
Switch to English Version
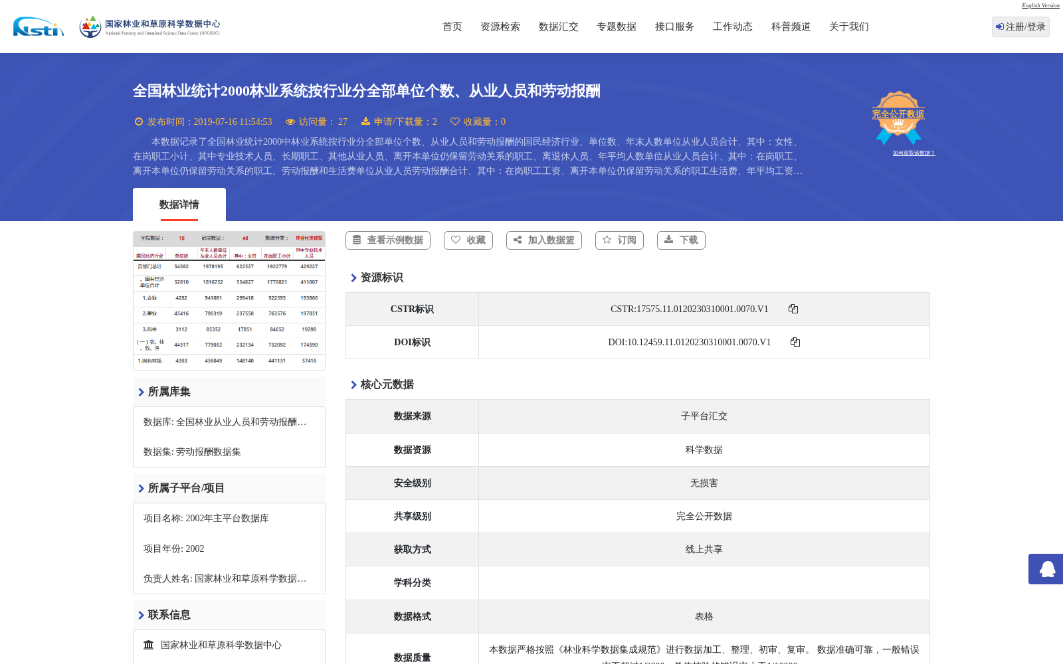tap(1040, 5)
